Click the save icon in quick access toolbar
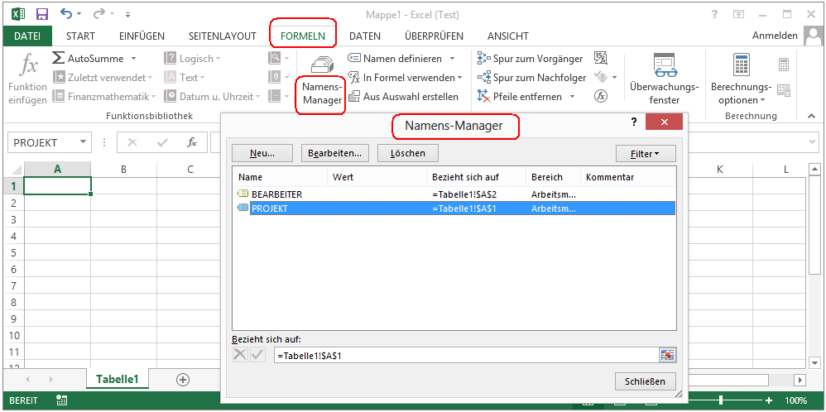This screenshot has width=826, height=412. (42, 13)
